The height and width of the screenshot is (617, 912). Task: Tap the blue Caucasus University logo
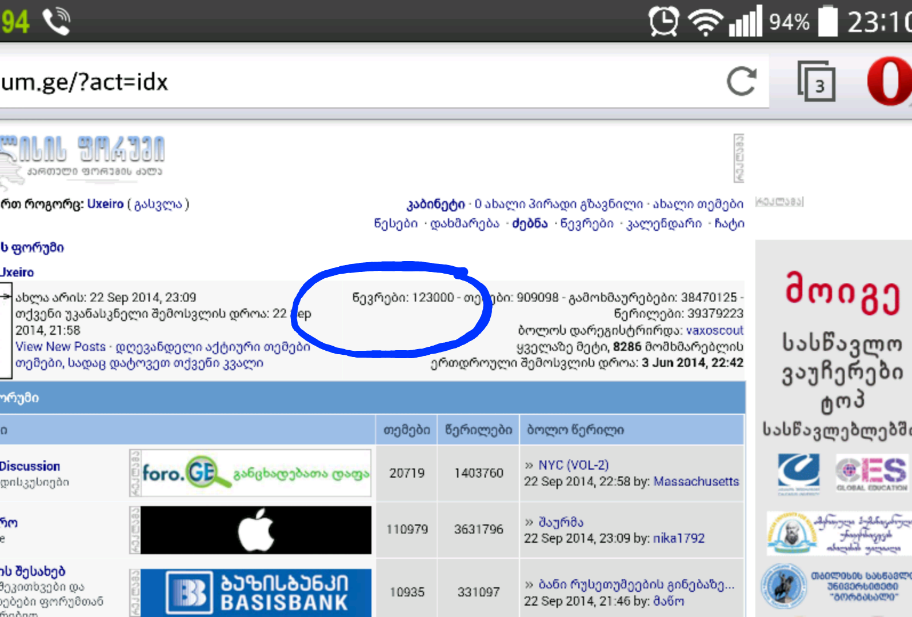point(798,473)
